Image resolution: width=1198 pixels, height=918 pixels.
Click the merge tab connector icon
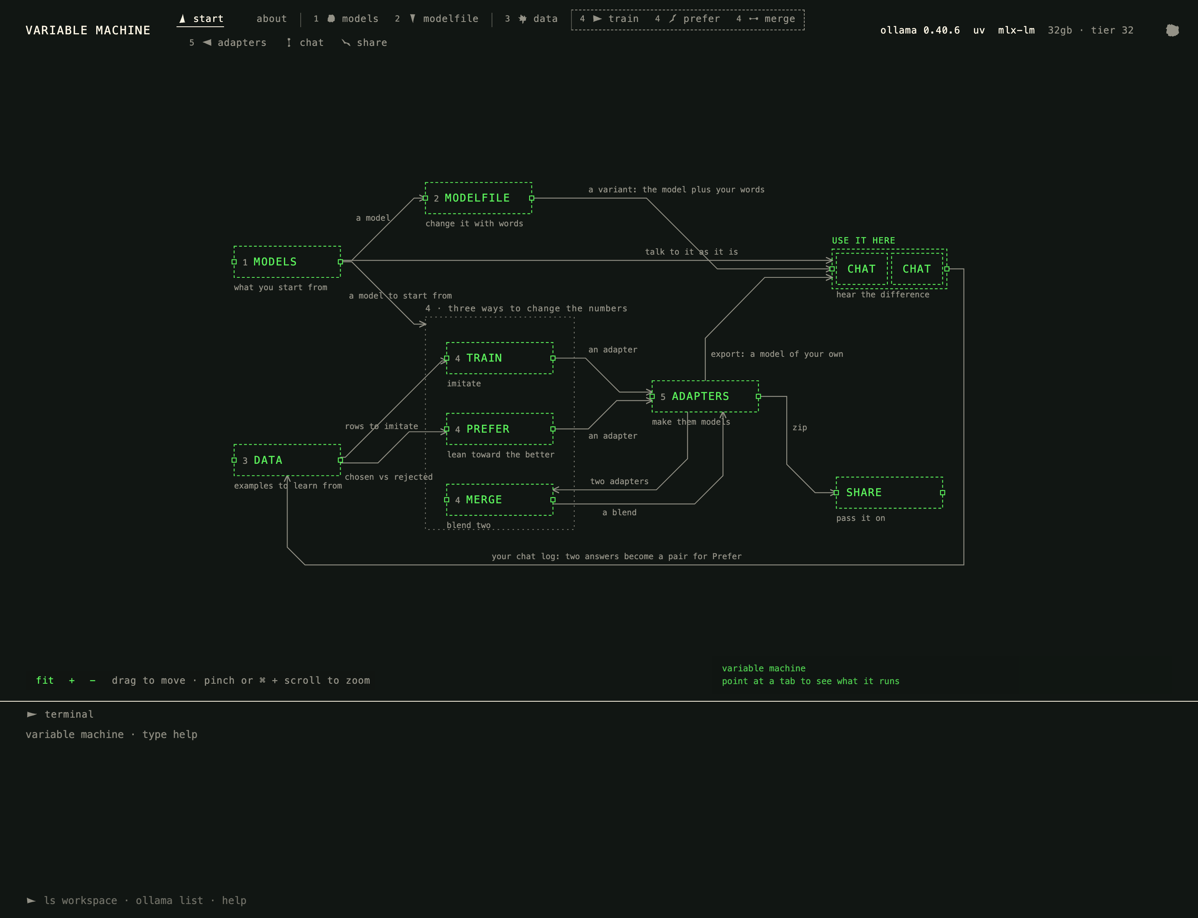point(754,19)
